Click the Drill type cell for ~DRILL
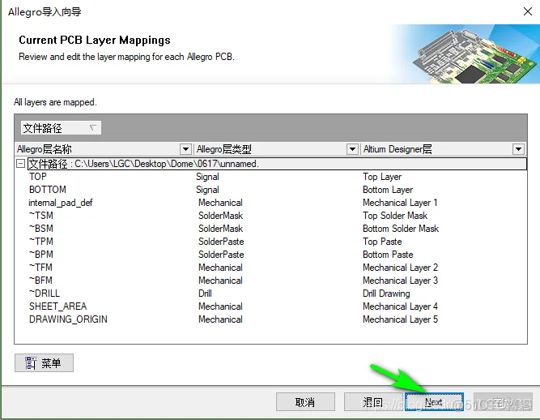This screenshot has height=420, width=540. click(206, 294)
